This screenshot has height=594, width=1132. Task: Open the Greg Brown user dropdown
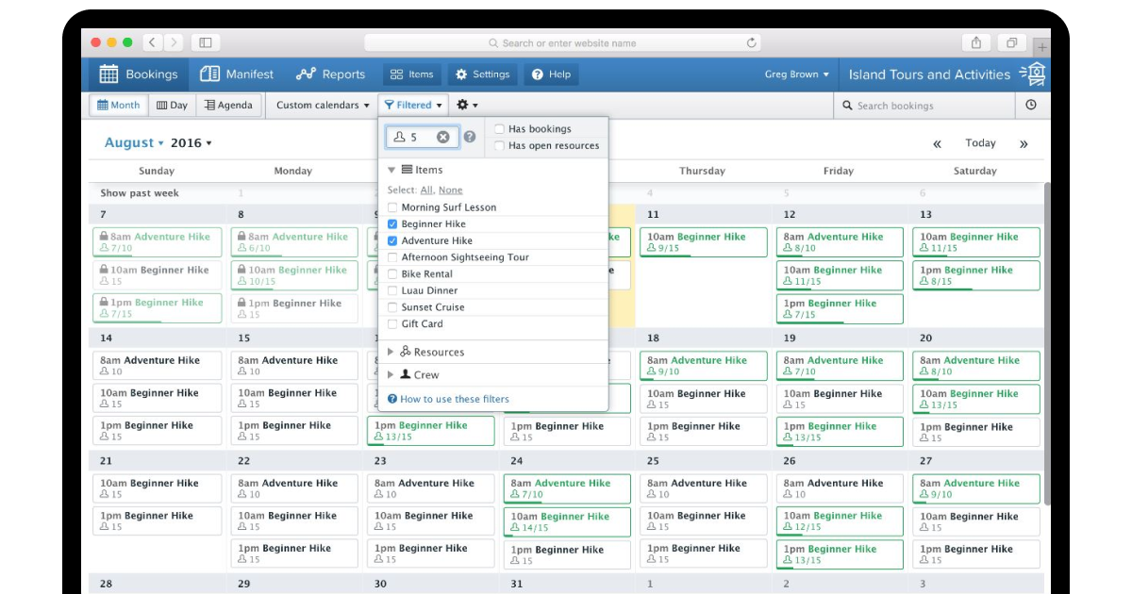click(797, 74)
